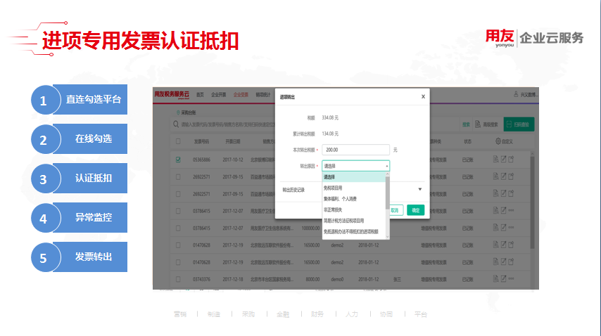Click the demo0 cell
This screenshot has height=336, width=601.
337,279
